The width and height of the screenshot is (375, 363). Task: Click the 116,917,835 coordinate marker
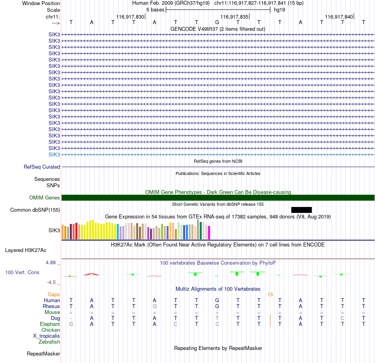coord(234,17)
